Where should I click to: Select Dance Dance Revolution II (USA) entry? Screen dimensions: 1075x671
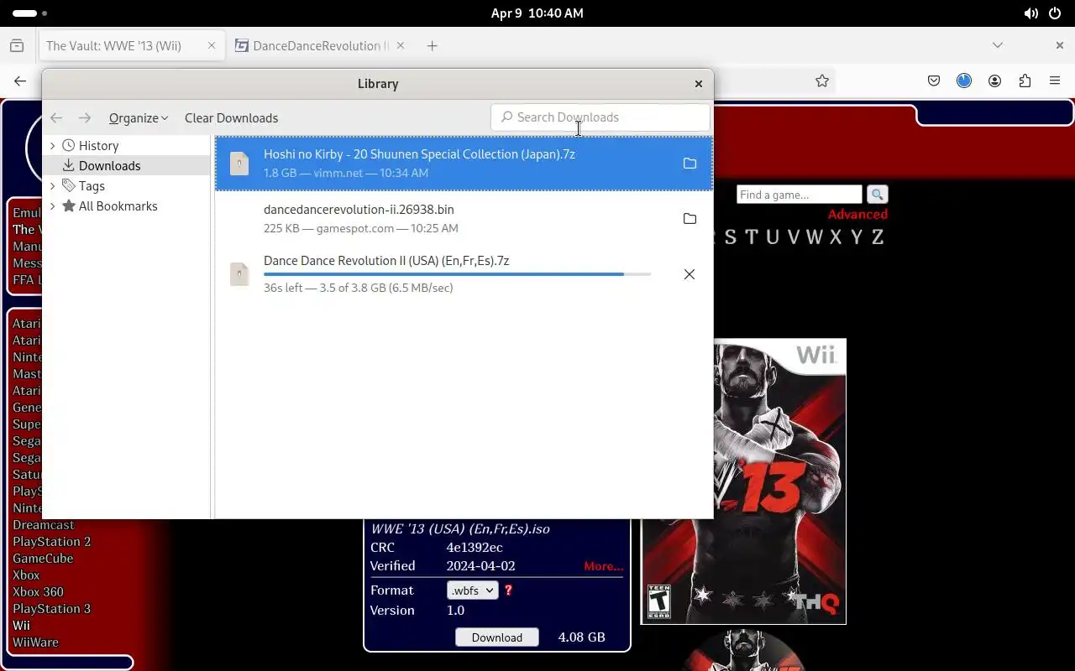pyautogui.click(x=464, y=274)
